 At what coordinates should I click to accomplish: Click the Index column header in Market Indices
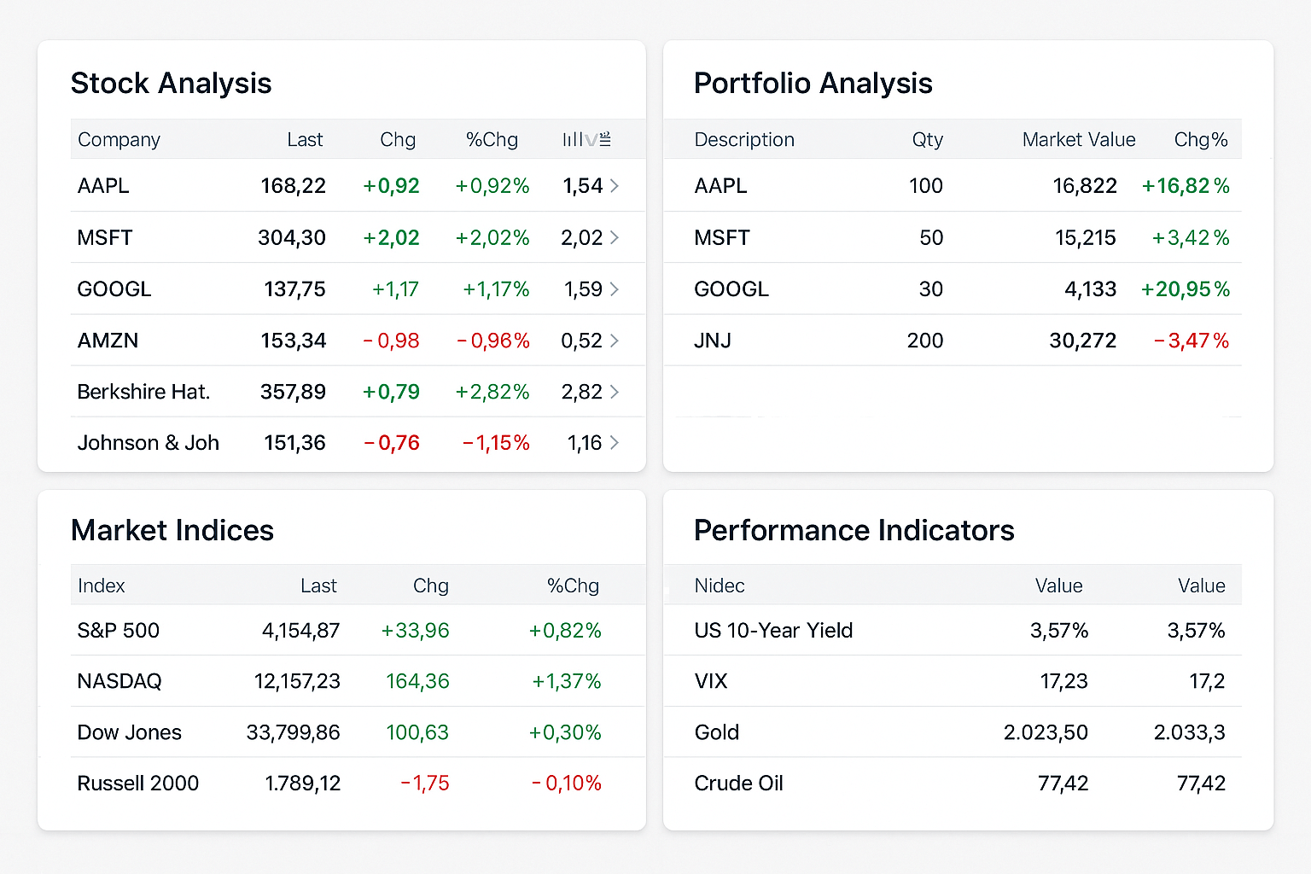point(101,586)
